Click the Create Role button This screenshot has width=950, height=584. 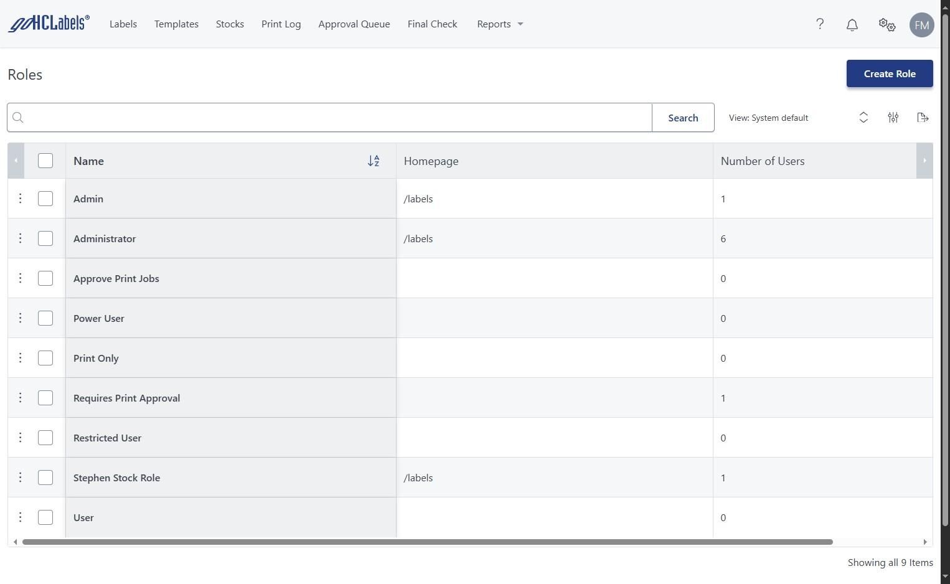[889, 73]
